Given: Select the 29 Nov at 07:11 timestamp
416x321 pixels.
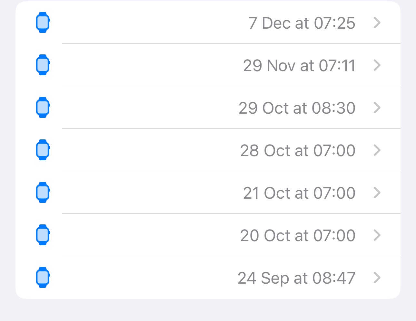Looking at the screenshot, I should click(x=299, y=66).
